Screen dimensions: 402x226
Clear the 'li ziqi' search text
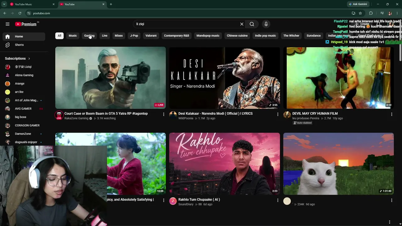pyautogui.click(x=242, y=24)
